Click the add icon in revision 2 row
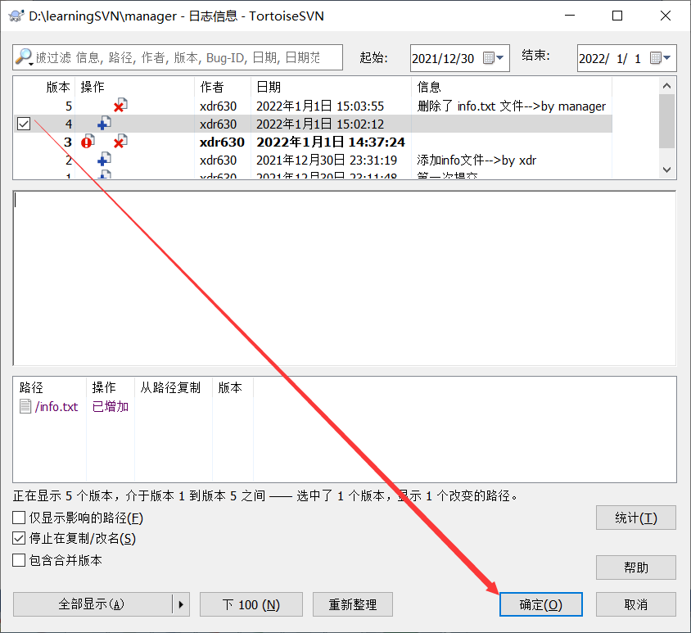 104,159
